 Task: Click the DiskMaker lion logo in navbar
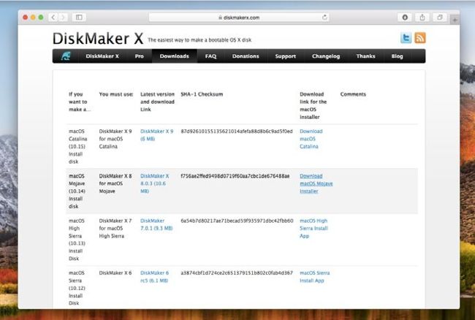point(66,56)
